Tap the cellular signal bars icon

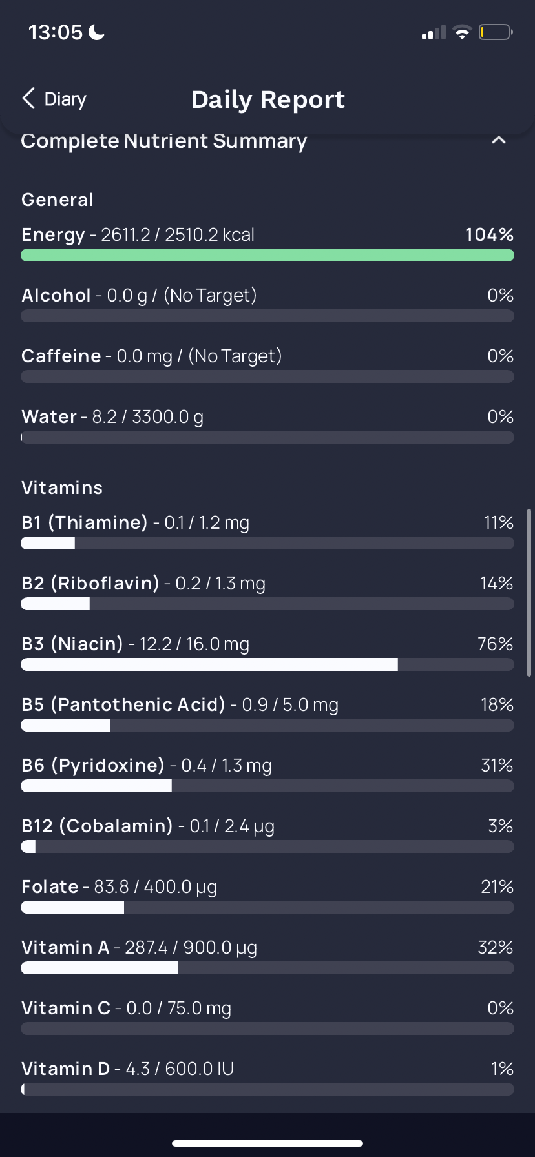(x=434, y=32)
